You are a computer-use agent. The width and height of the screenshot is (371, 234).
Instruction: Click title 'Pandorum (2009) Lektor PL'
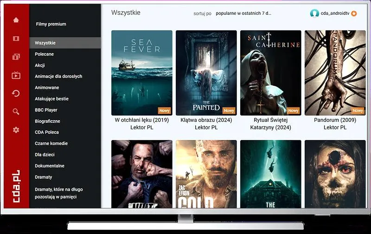(x=335, y=124)
